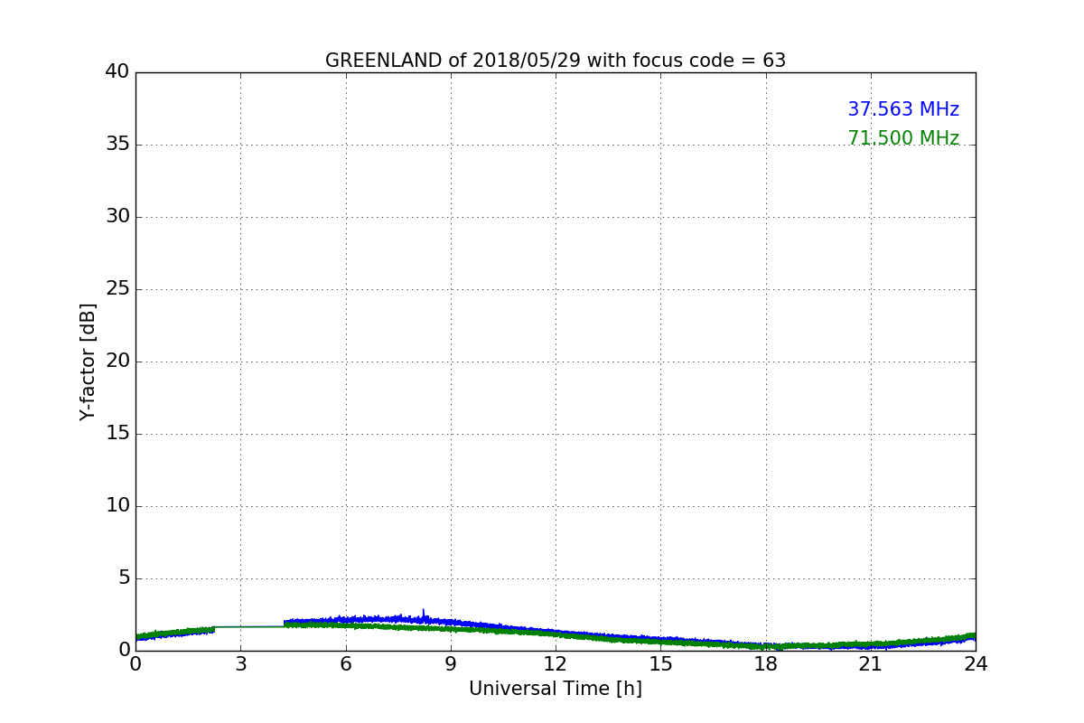
Task: Click the plot title GREENLAND of 2018/05/29
Action: coord(556,61)
